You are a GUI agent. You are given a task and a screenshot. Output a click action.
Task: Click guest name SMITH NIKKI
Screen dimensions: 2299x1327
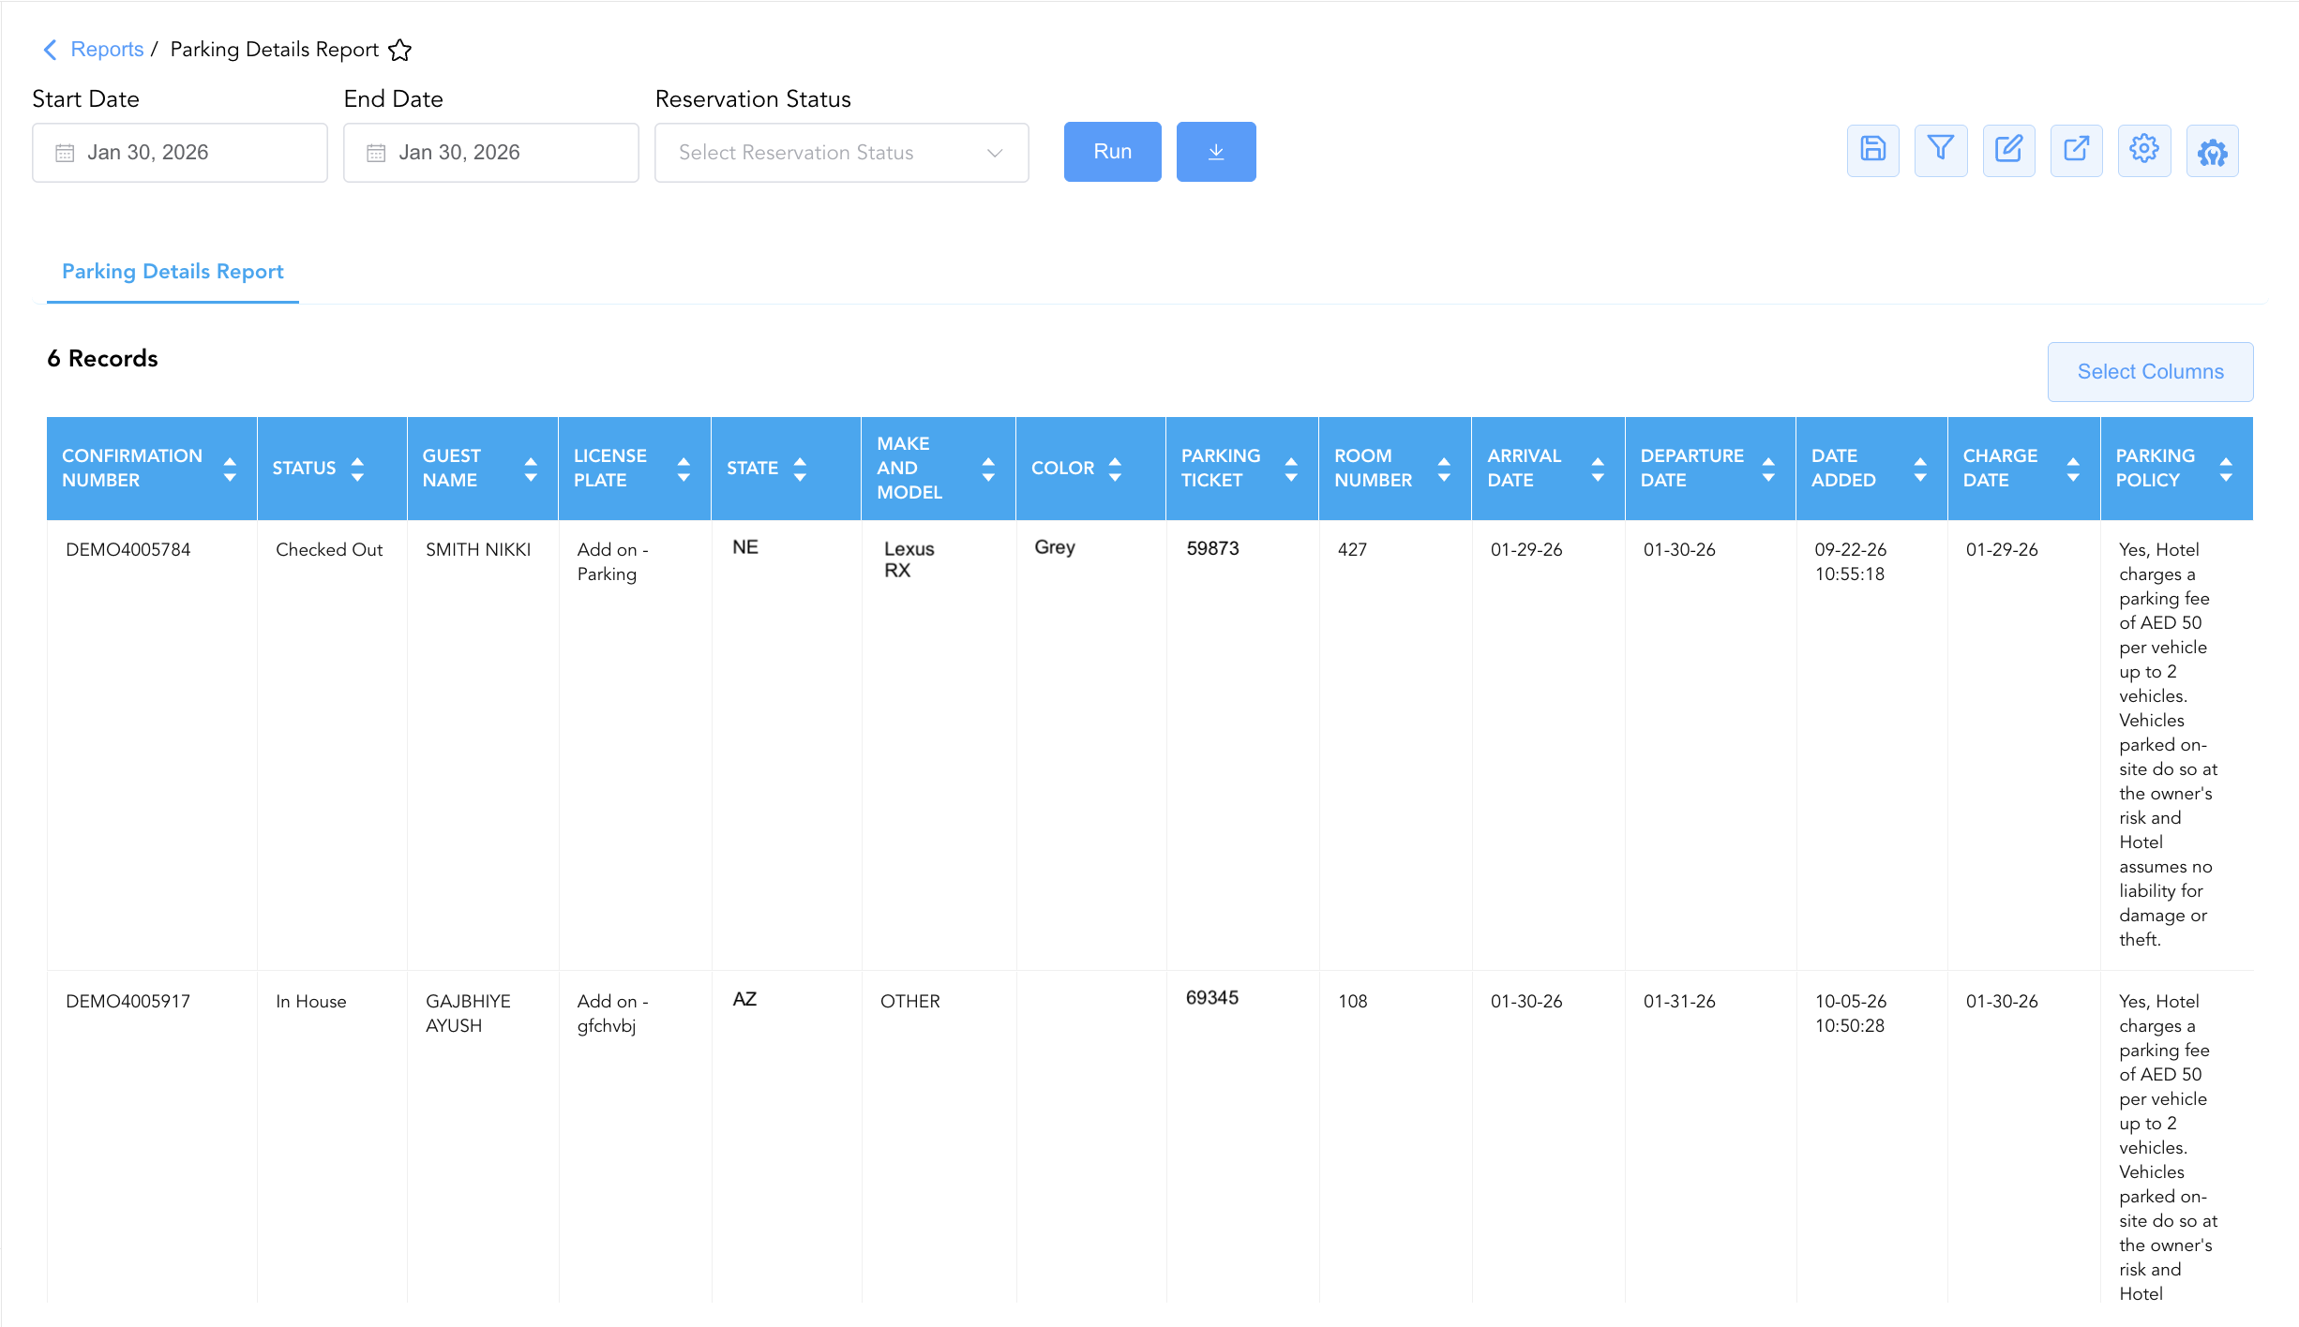pos(478,550)
